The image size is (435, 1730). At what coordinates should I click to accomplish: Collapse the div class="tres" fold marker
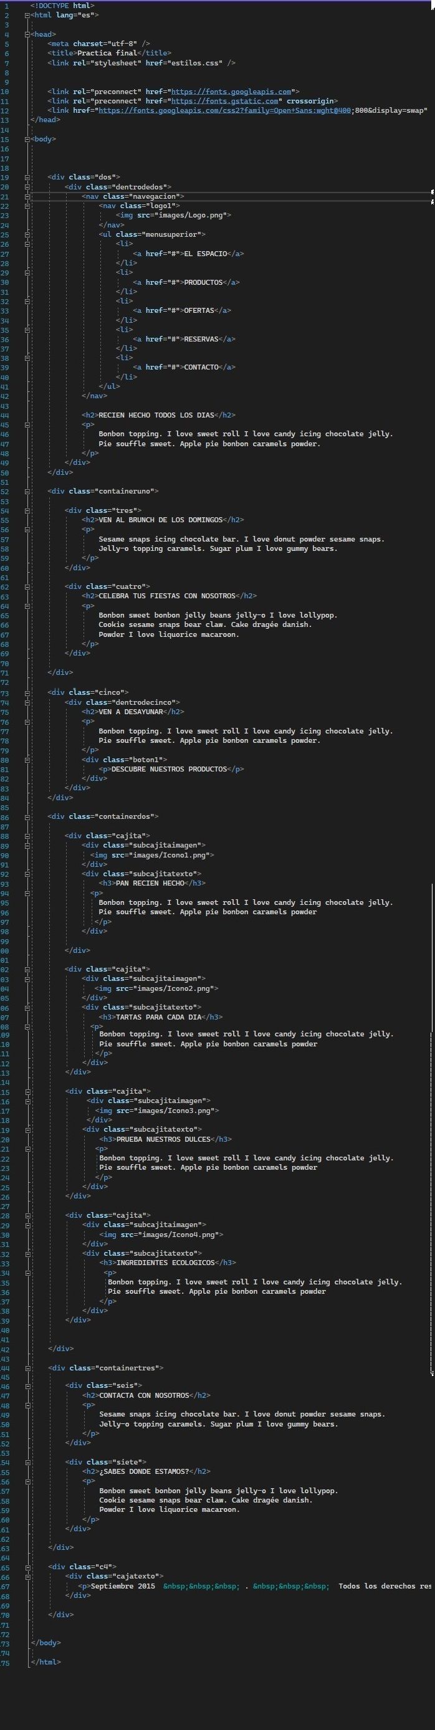tap(27, 510)
